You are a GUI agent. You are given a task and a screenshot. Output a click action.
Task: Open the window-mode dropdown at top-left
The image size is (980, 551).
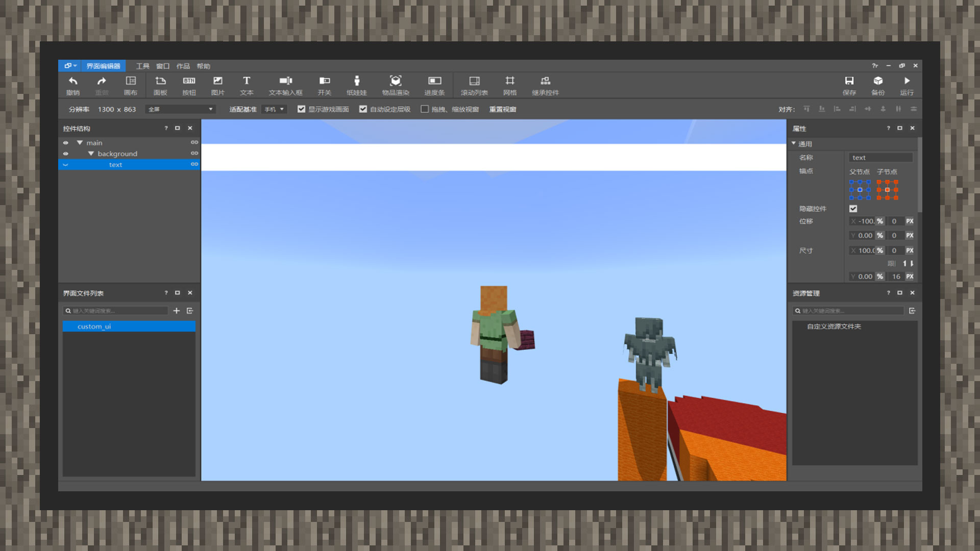pos(70,66)
